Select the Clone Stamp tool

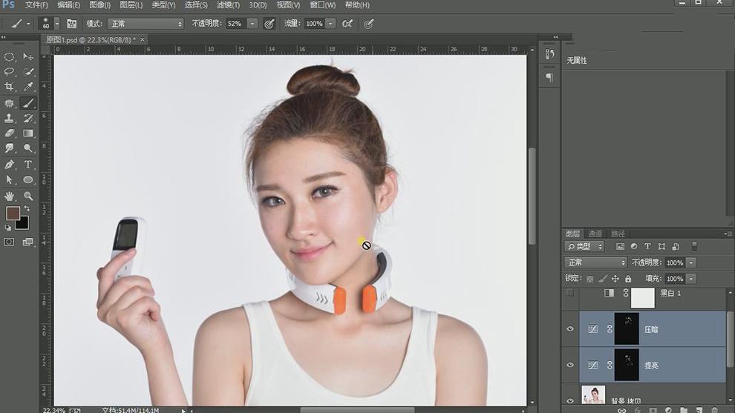10,119
